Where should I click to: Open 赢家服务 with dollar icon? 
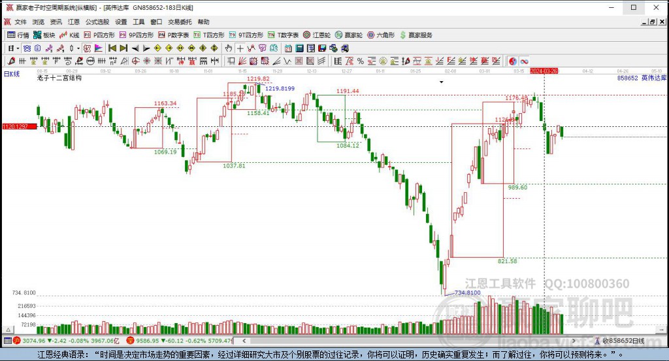pos(416,35)
